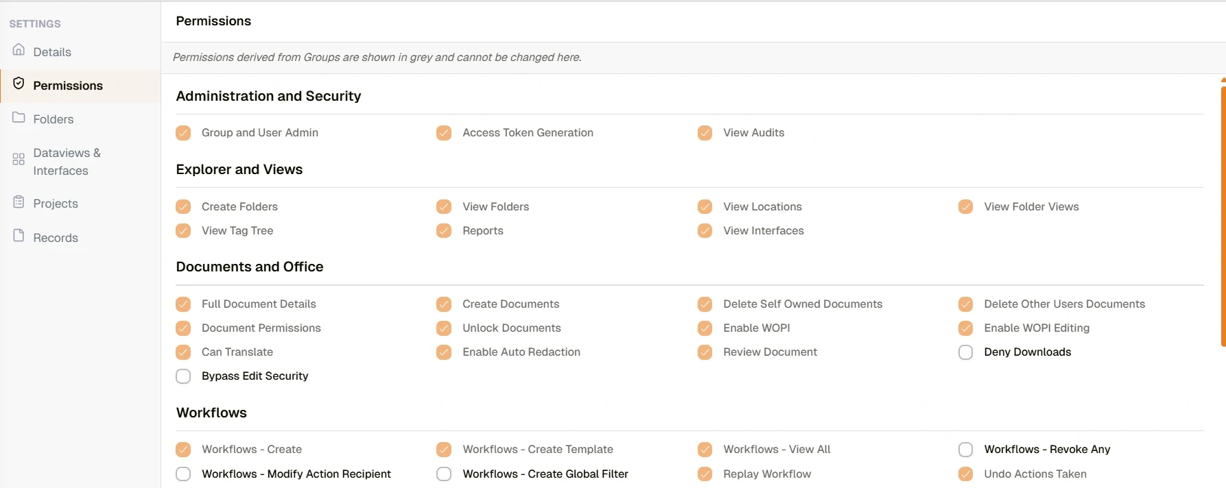Click the Replay Workflow checkbox
The width and height of the screenshot is (1226, 488).
tap(705, 474)
